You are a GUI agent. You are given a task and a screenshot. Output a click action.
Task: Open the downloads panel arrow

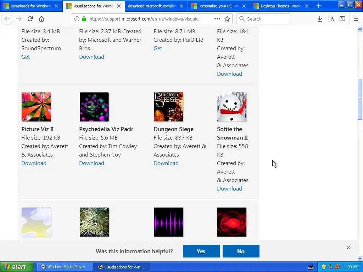320,19
